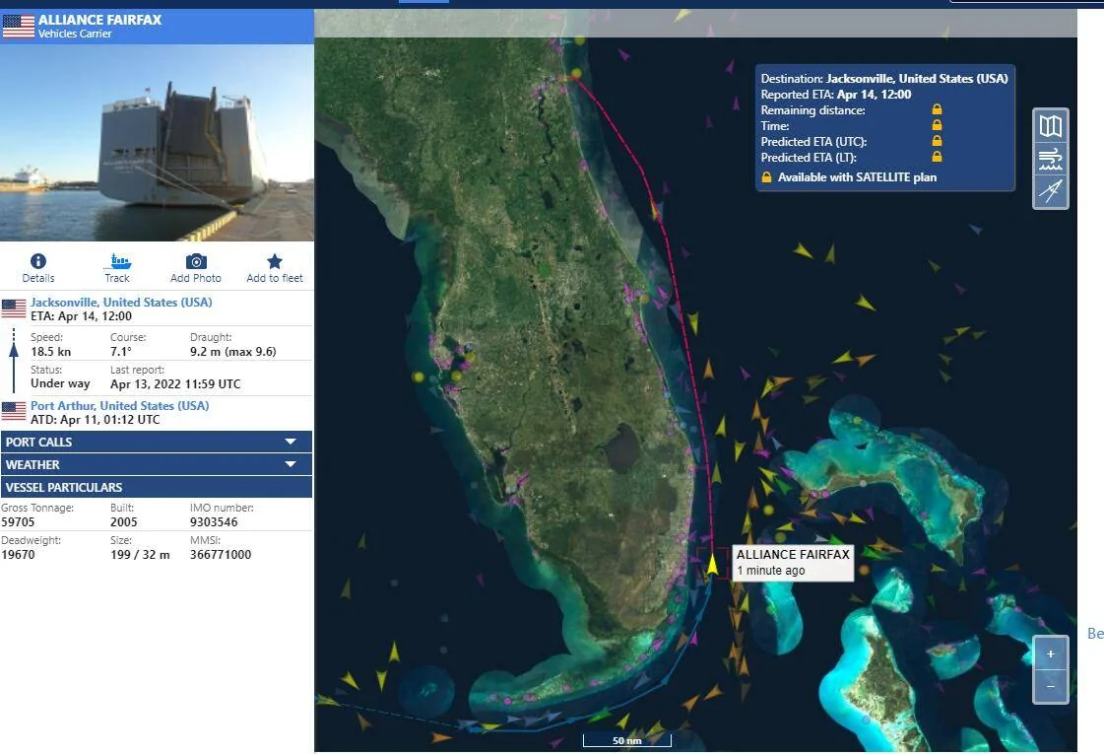Expand the PORT CALLS section
This screenshot has height=754, width=1104.
tap(157, 442)
